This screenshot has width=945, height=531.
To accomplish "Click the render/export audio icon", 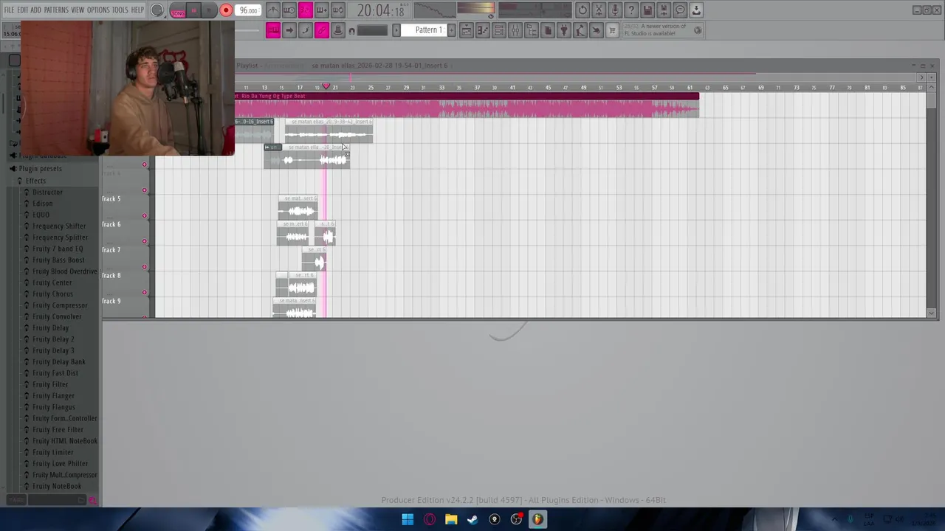I will pos(664,10).
